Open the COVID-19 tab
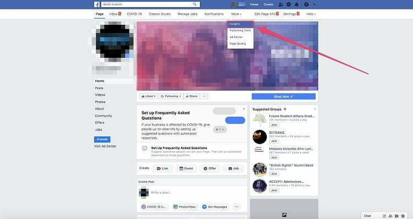Viewport: 413px width, 219px height. pyautogui.click(x=134, y=14)
